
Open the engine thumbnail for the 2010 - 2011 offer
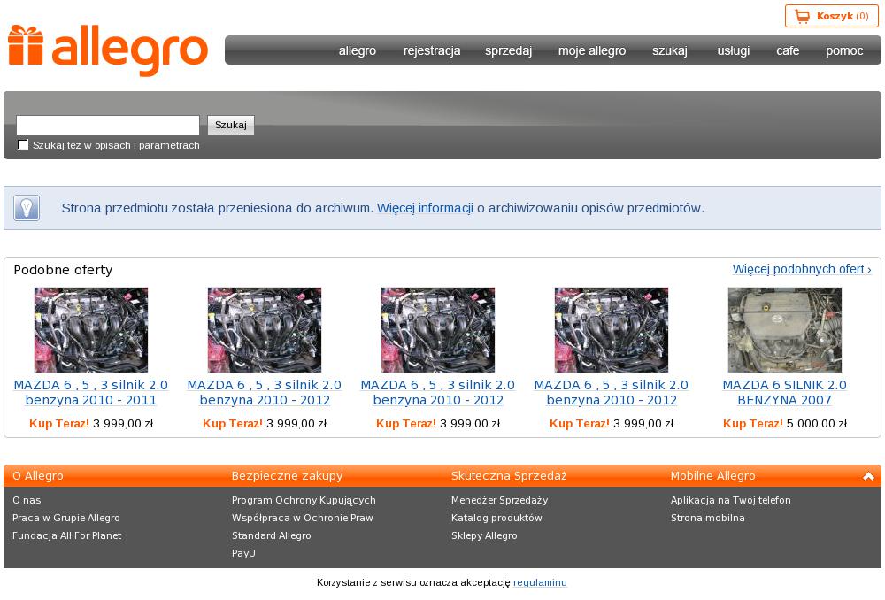click(91, 329)
